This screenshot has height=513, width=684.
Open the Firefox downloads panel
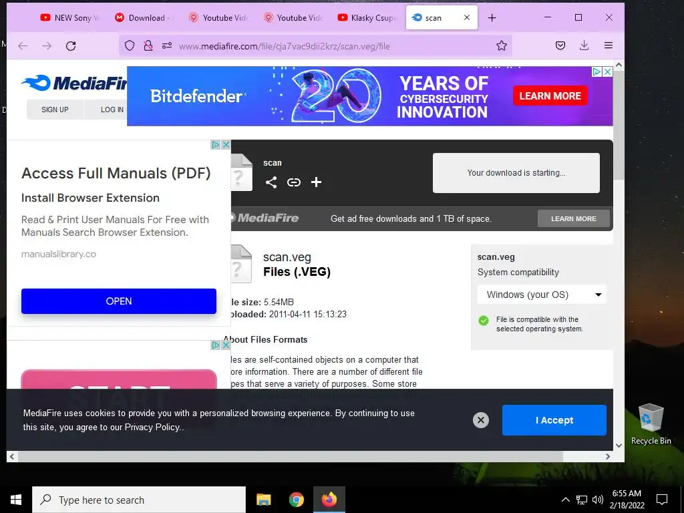click(x=584, y=45)
